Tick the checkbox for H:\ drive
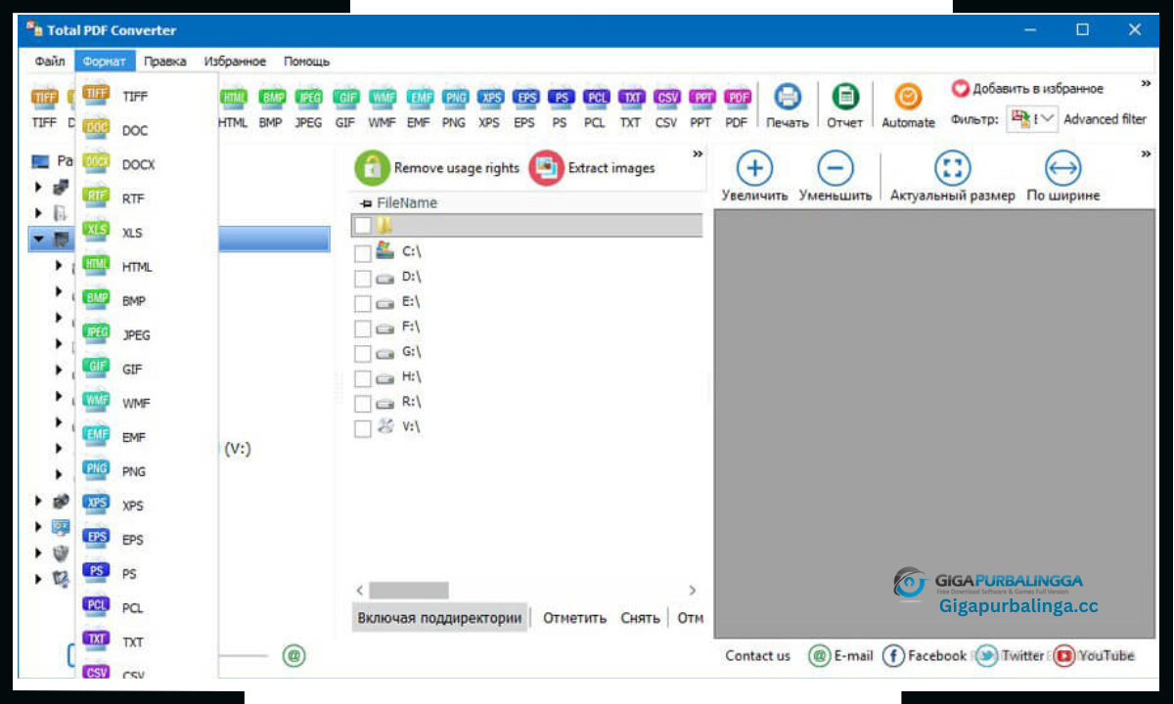The height and width of the screenshot is (704, 1174). [x=363, y=378]
